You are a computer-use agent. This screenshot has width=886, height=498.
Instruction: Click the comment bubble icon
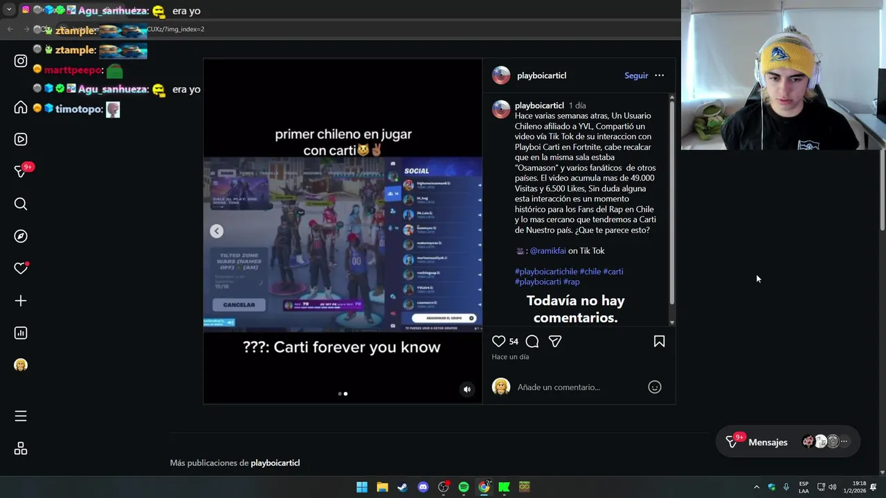(532, 341)
